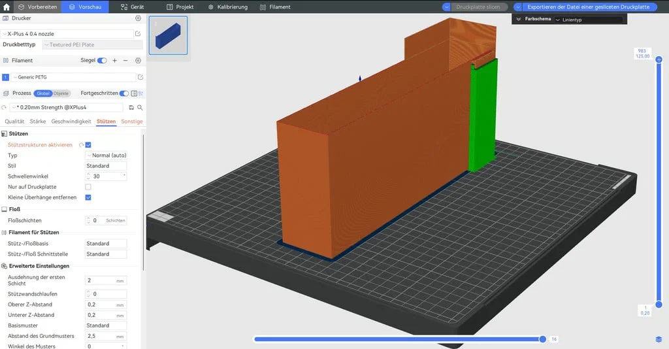Search process settings with magnifier icon
The image size is (669, 349).
pyautogui.click(x=140, y=108)
